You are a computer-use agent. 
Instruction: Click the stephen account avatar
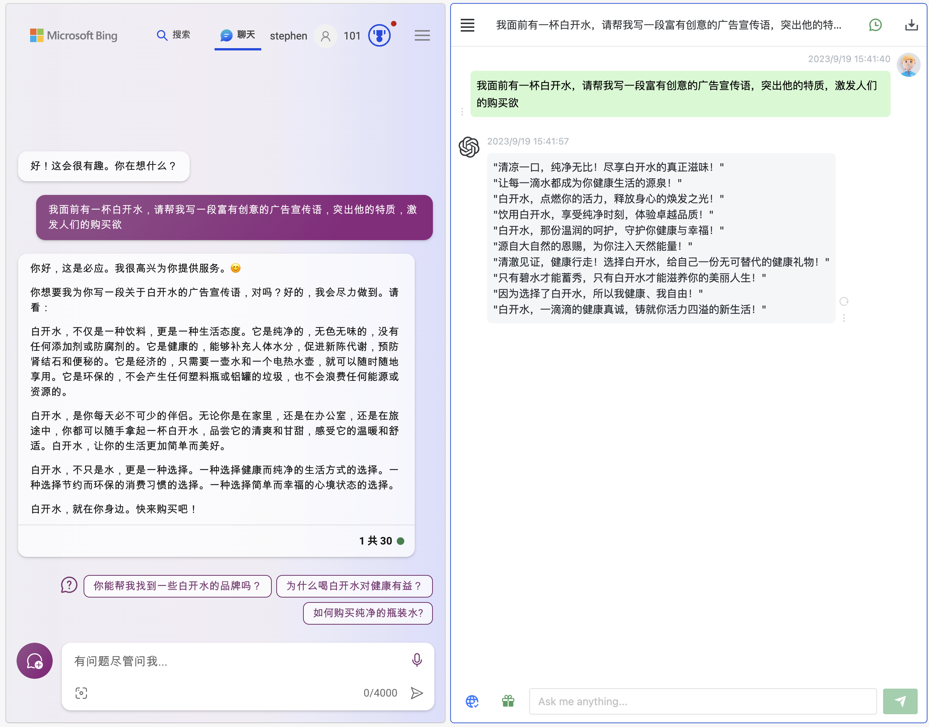325,36
